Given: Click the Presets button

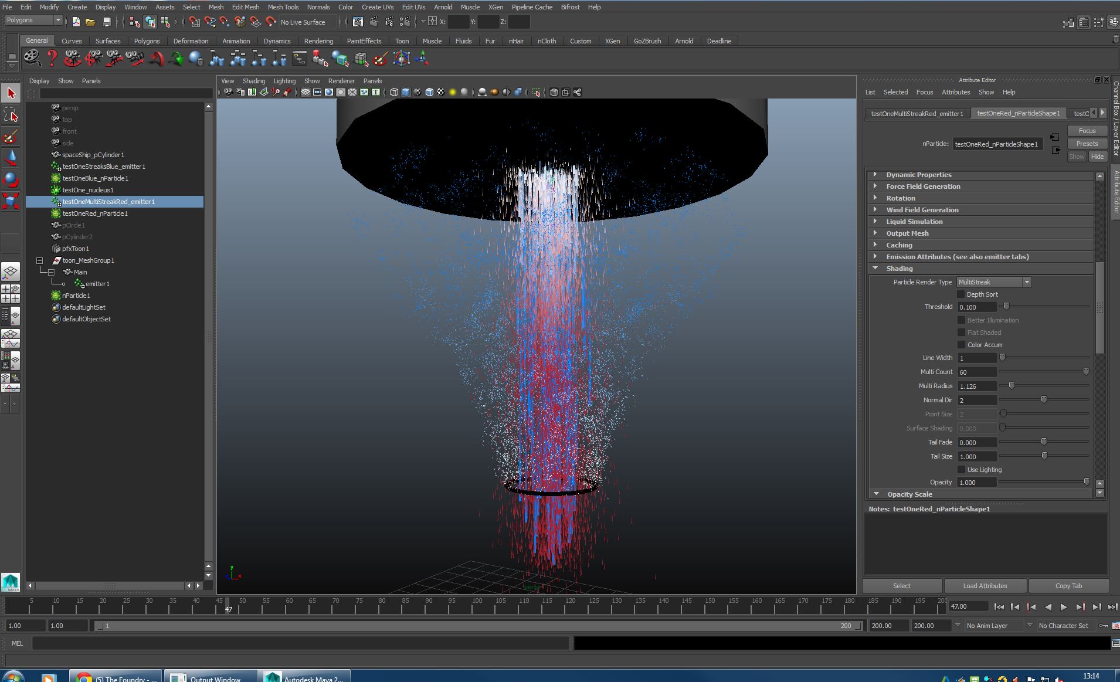Looking at the screenshot, I should pos(1087,144).
